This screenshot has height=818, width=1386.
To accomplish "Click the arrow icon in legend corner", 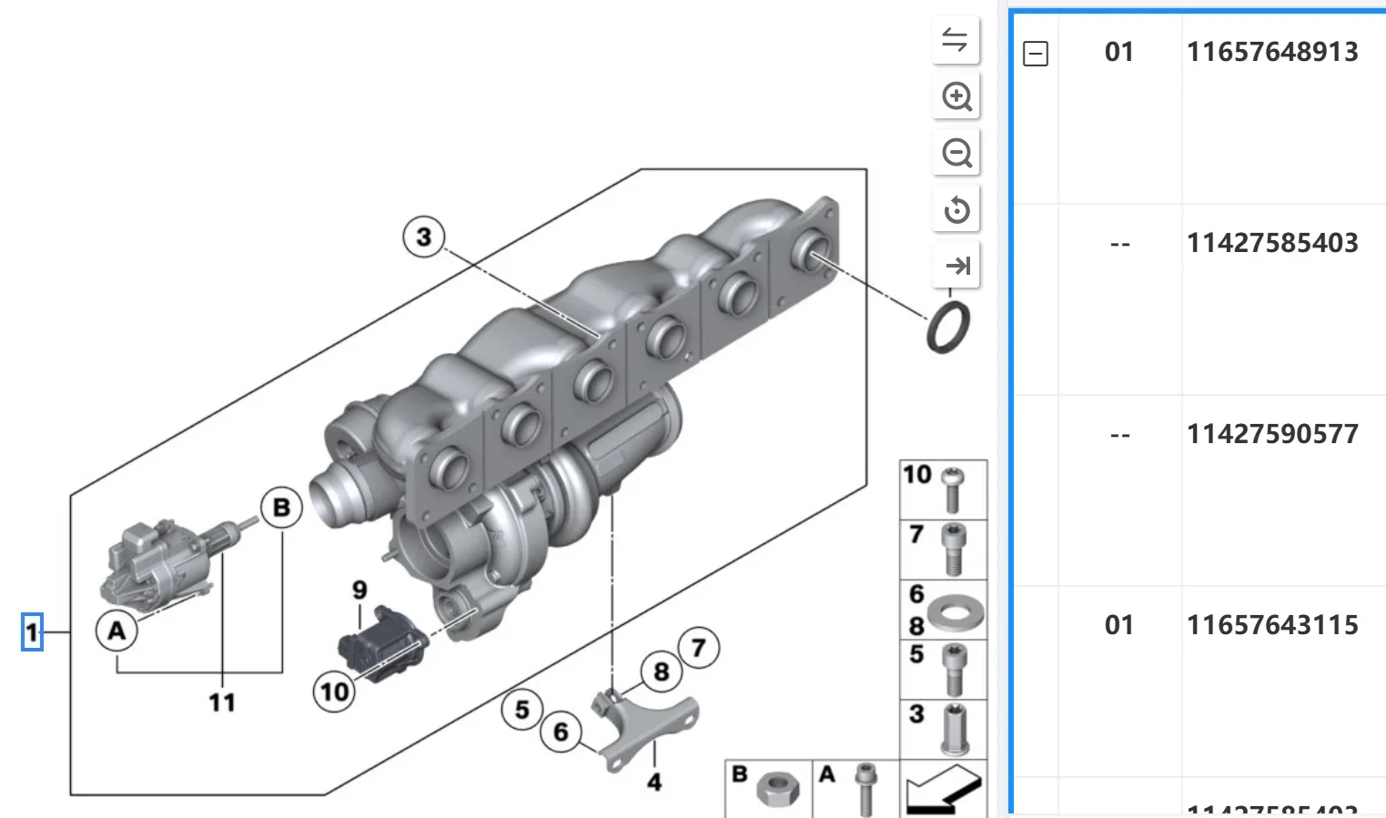I will coord(944,789).
